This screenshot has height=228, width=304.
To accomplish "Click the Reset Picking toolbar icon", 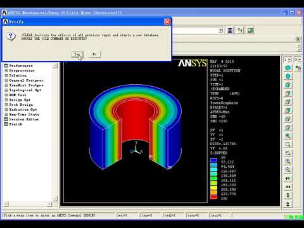I will [240, 30].
